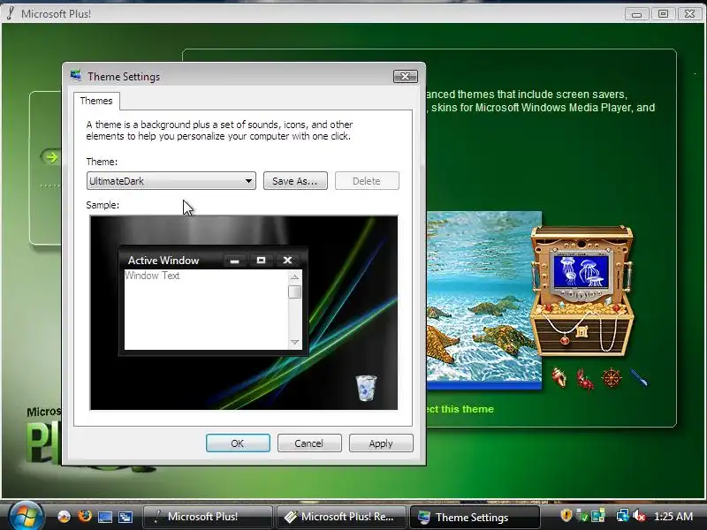Click the Theme Settings title icon
707x530 pixels.
(76, 75)
